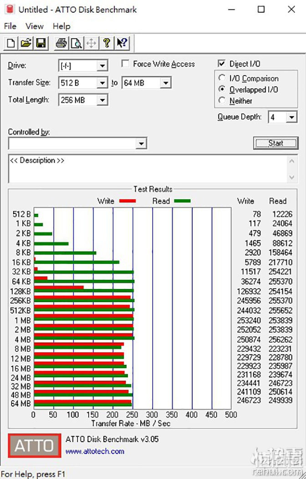This screenshot has width=306, height=479.
Task: Click write value 253240 for 1 MB
Action: 249,320
